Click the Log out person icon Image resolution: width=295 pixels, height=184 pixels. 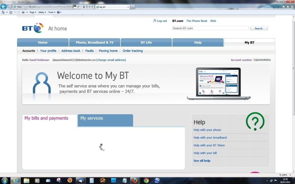pyautogui.click(x=155, y=21)
